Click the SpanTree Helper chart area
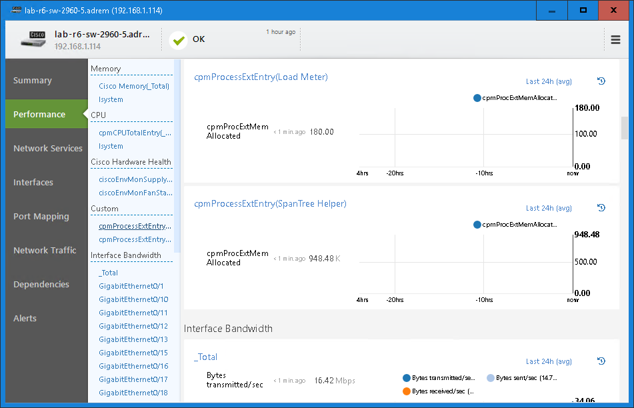The height and width of the screenshot is (408, 634). pos(466,264)
